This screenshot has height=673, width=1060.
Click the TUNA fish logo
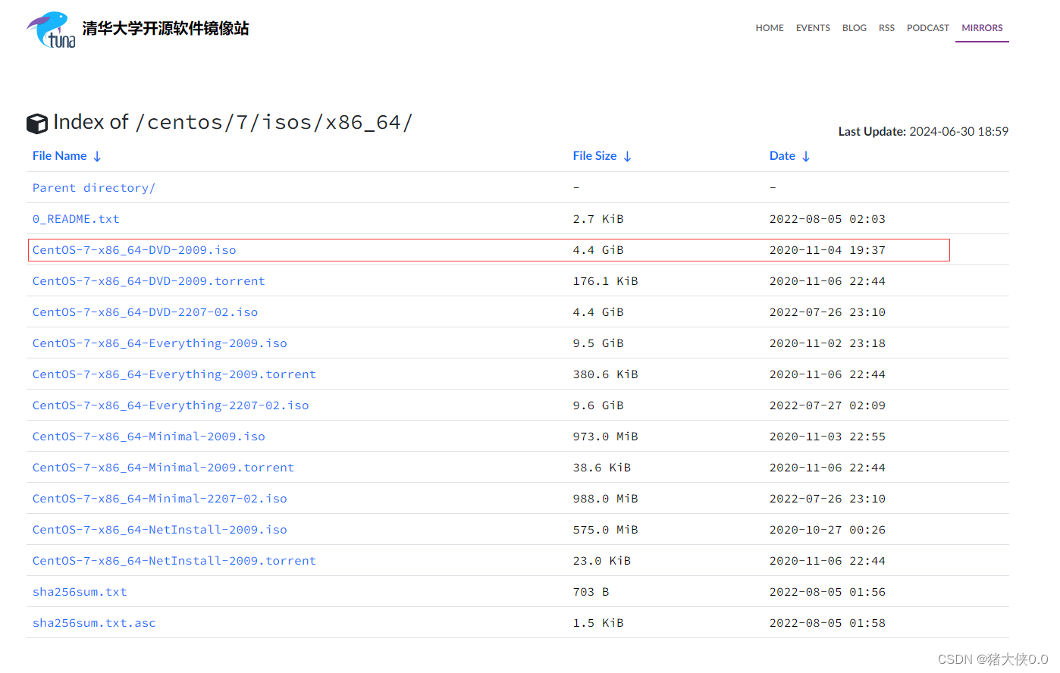coord(52,30)
